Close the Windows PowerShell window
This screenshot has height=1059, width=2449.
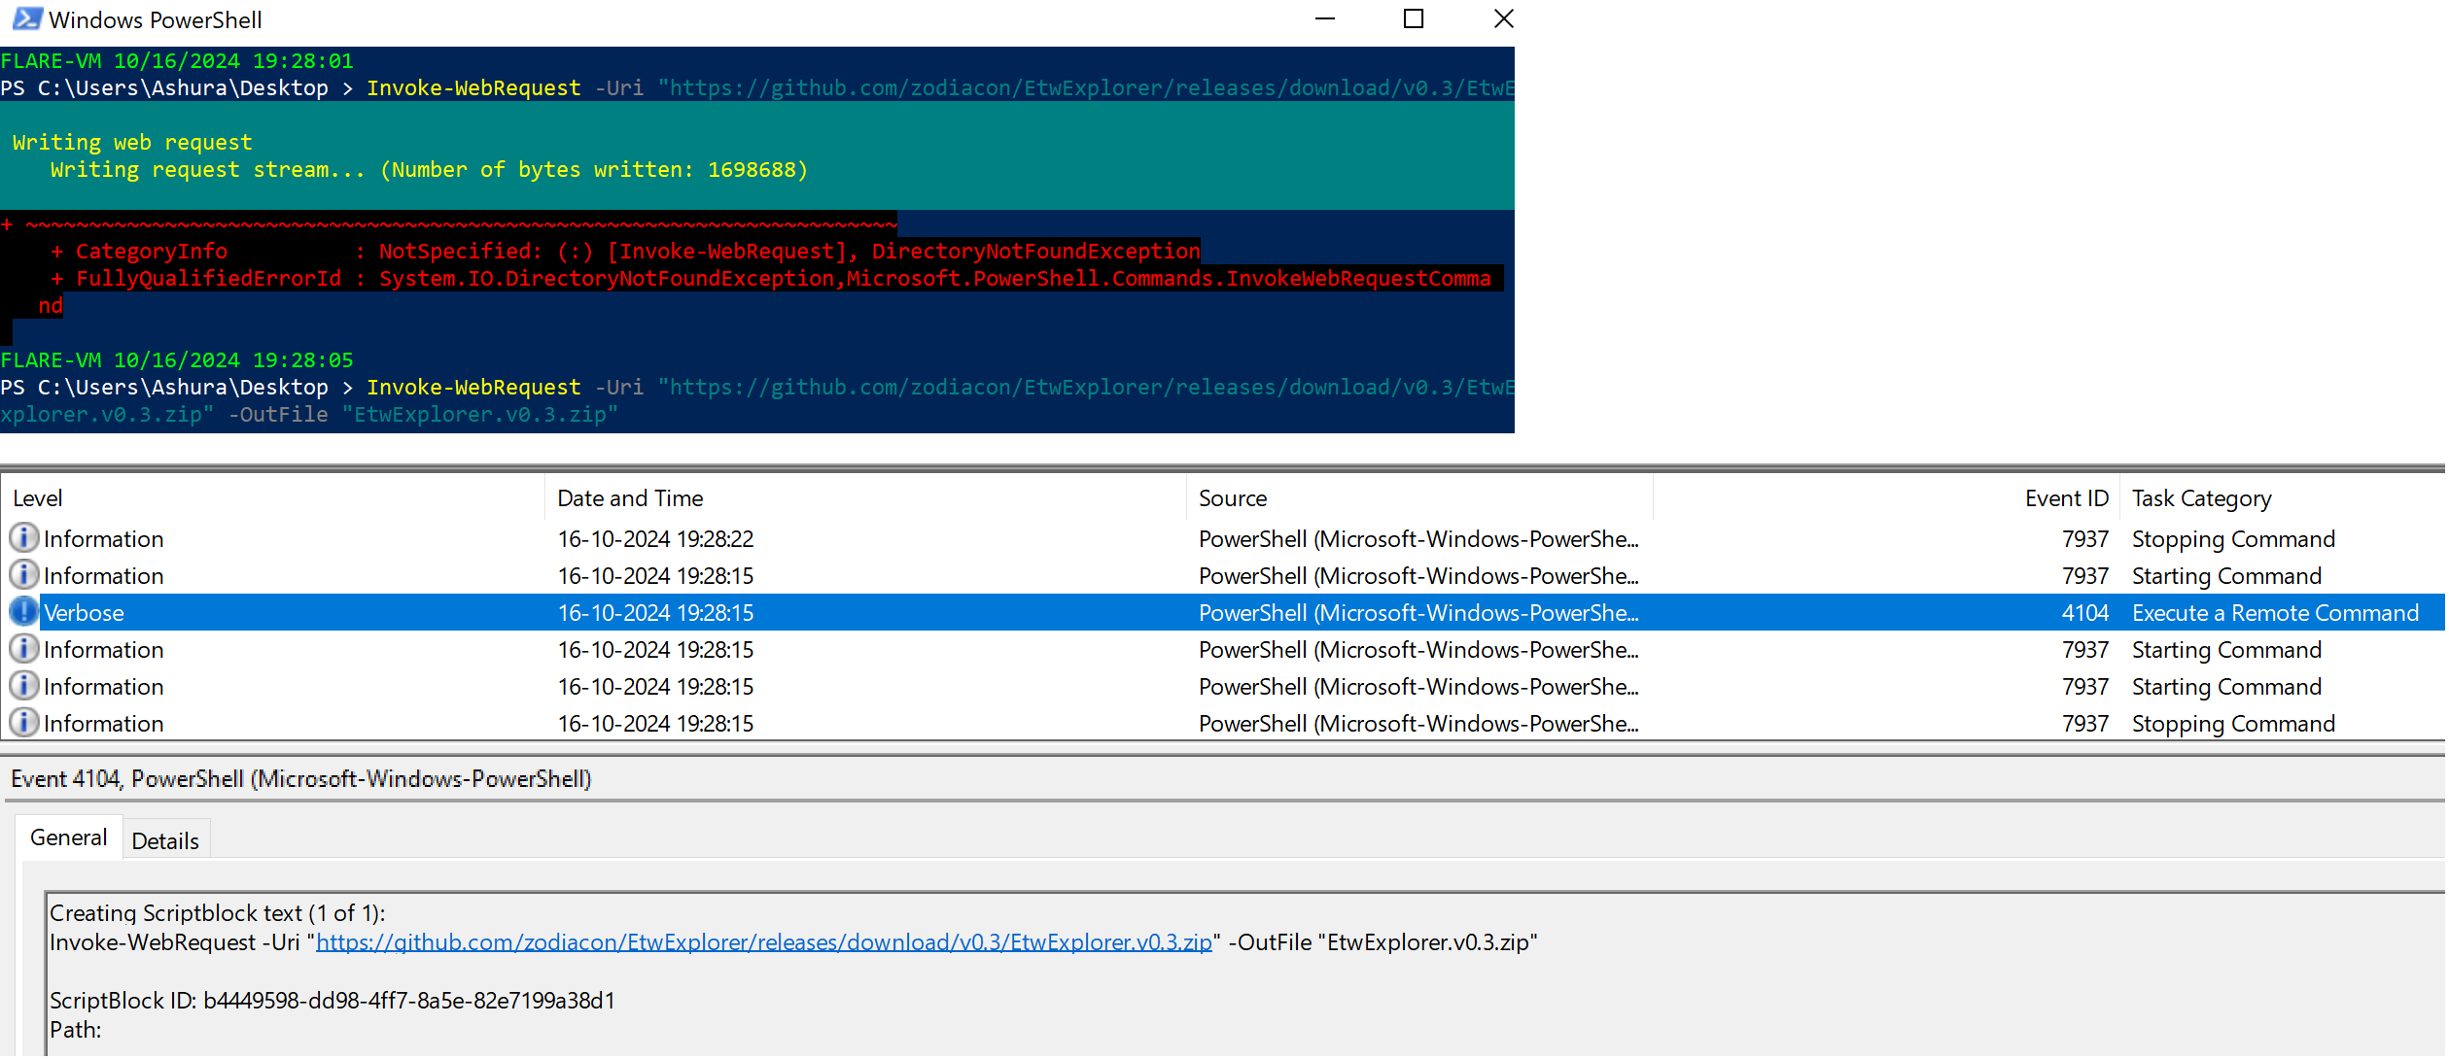pyautogui.click(x=1506, y=18)
